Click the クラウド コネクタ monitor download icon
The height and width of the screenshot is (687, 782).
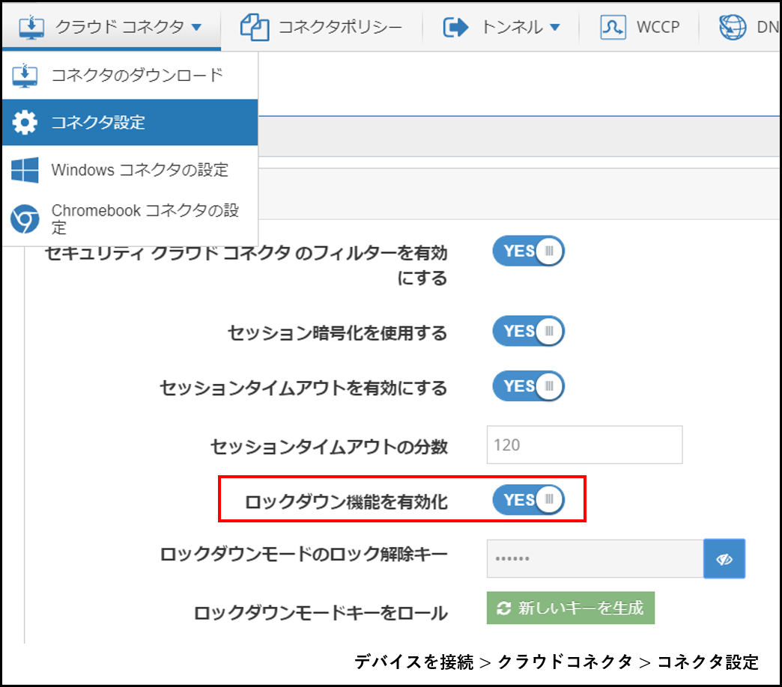tap(32, 27)
